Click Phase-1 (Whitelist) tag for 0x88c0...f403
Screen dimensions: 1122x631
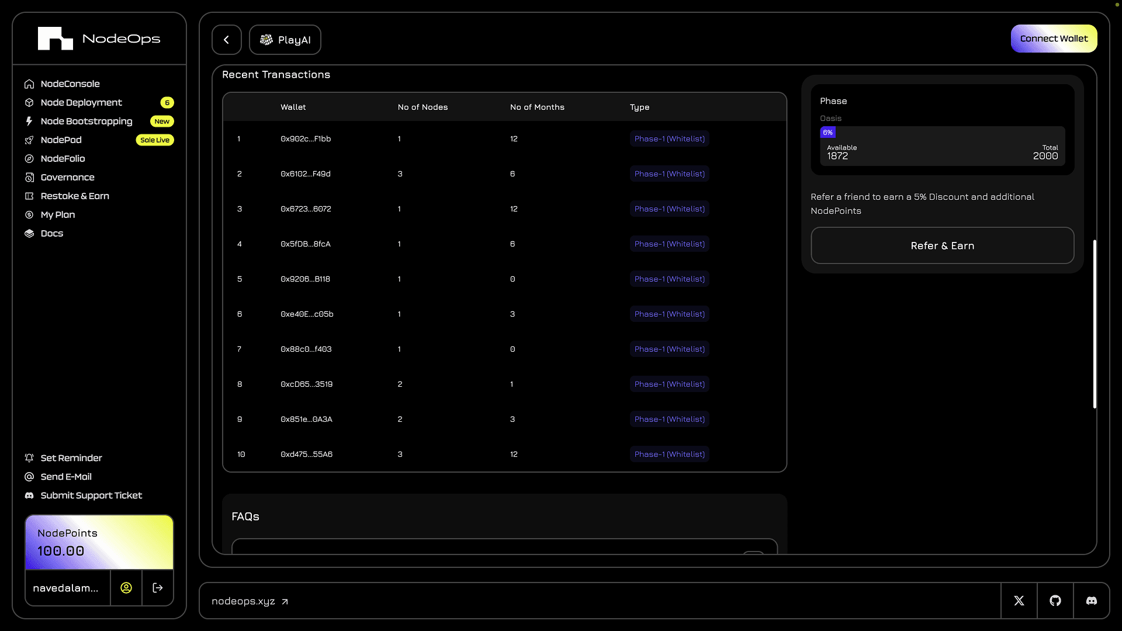pyautogui.click(x=670, y=349)
